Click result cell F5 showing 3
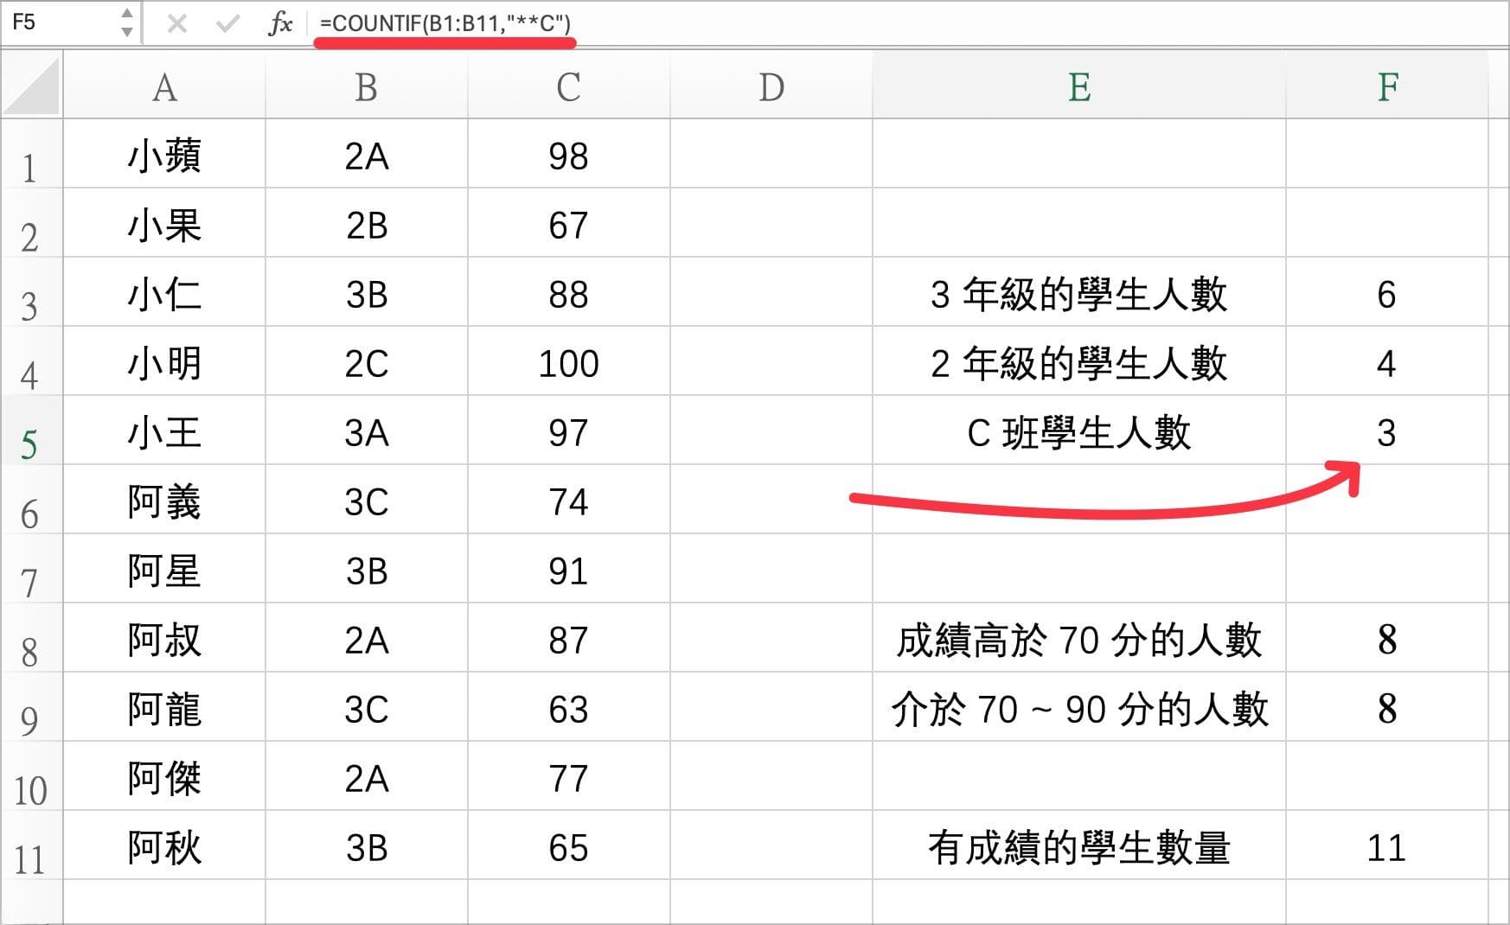The image size is (1510, 925). [1387, 431]
